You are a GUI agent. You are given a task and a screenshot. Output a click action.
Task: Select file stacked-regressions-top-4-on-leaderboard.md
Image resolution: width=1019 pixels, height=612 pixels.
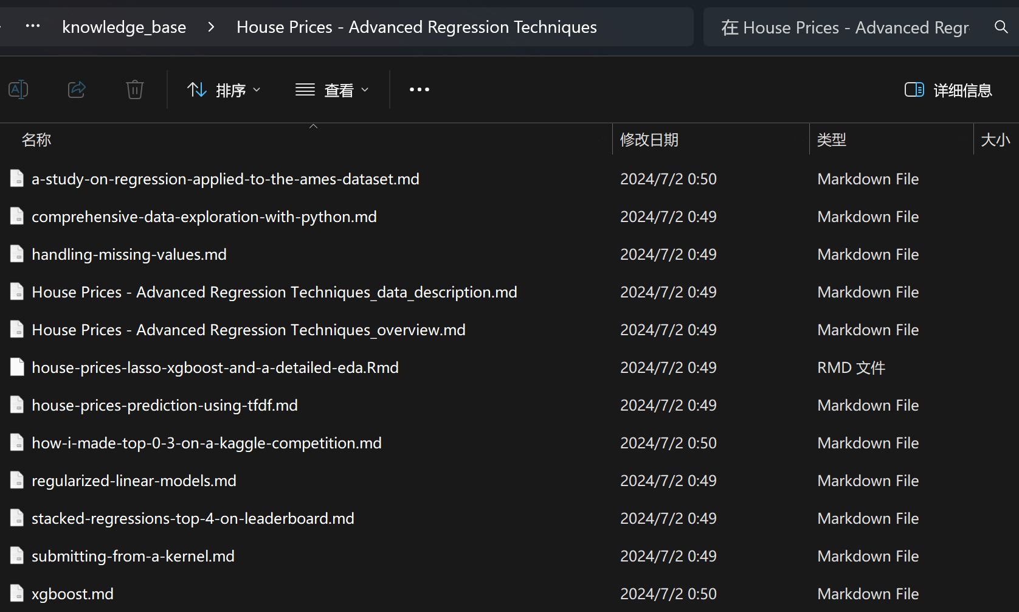[x=193, y=518]
